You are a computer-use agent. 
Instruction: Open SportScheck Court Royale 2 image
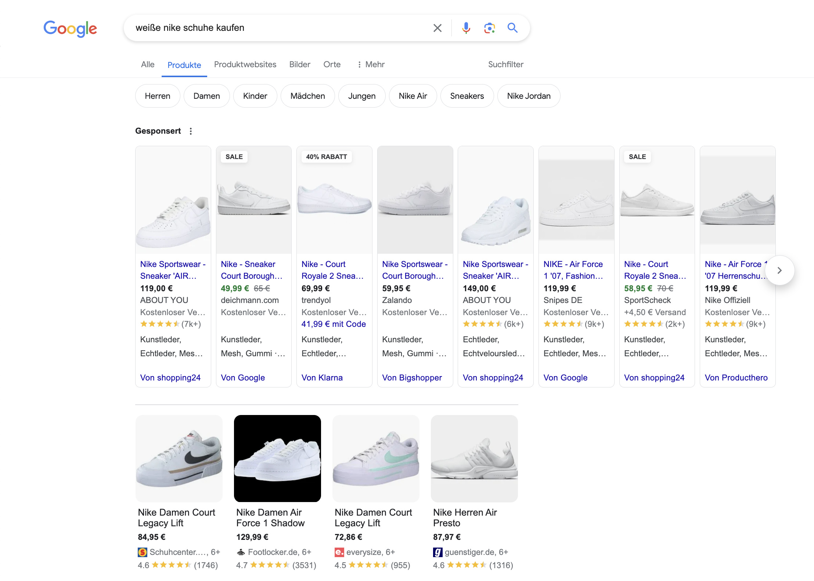coord(657,200)
